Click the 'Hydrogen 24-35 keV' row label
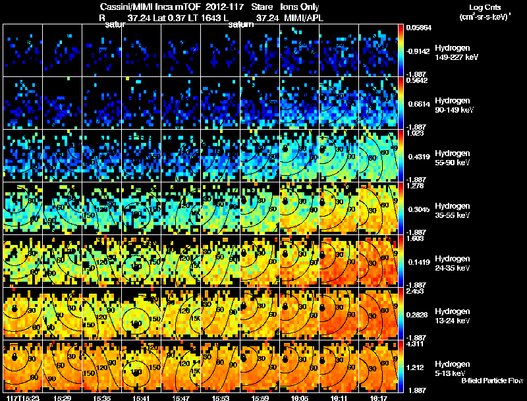 453,263
